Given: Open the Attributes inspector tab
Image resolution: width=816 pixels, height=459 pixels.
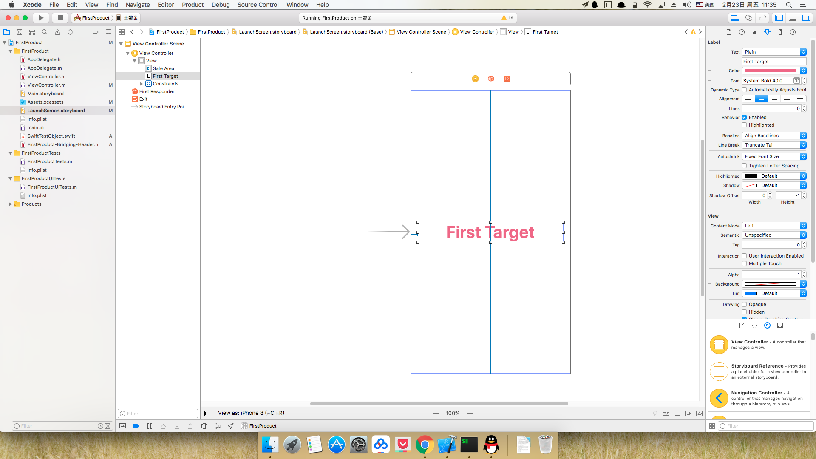Looking at the screenshot, I should pos(767,32).
